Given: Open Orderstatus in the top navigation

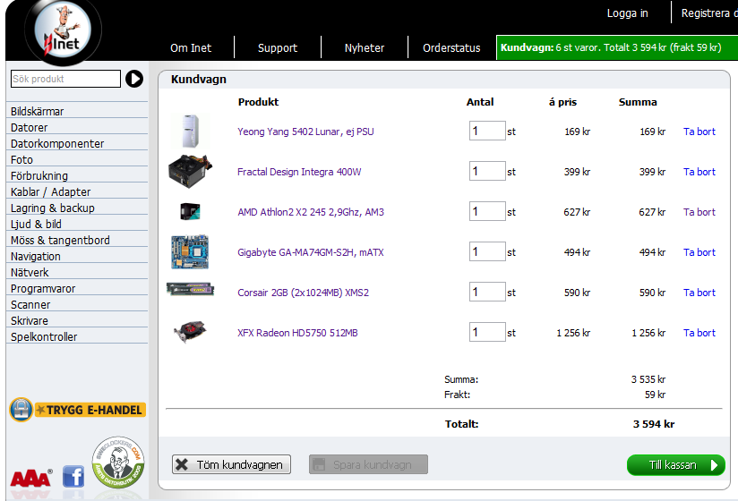Looking at the screenshot, I should coord(451,48).
